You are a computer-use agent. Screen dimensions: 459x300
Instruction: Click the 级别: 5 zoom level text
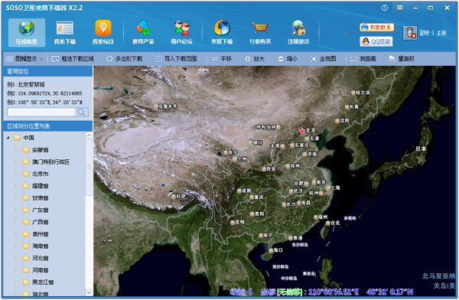click(x=241, y=292)
